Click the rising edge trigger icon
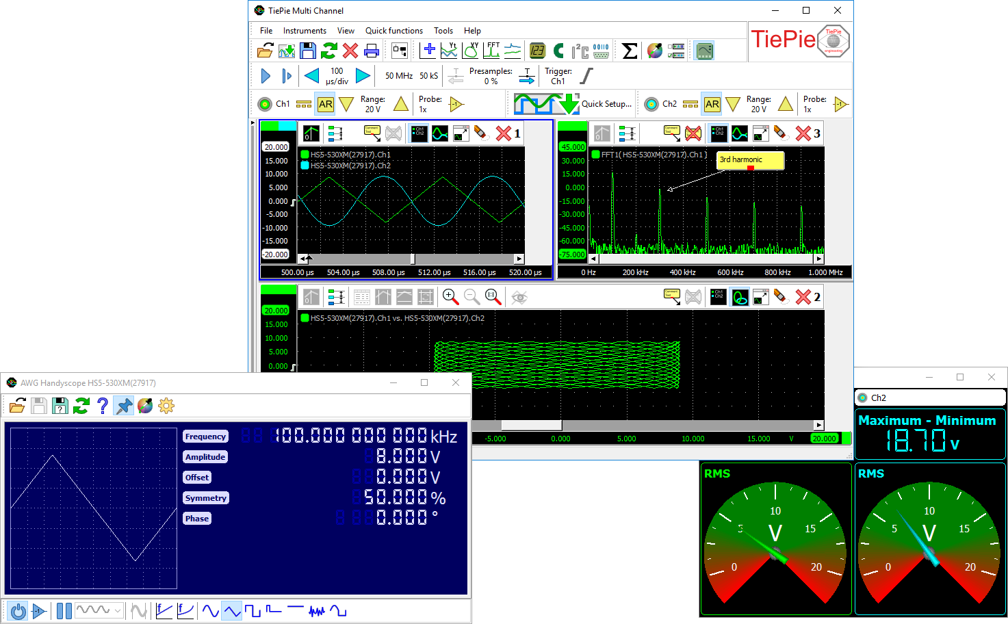Viewport: 1008px width, 624px height. [x=586, y=76]
